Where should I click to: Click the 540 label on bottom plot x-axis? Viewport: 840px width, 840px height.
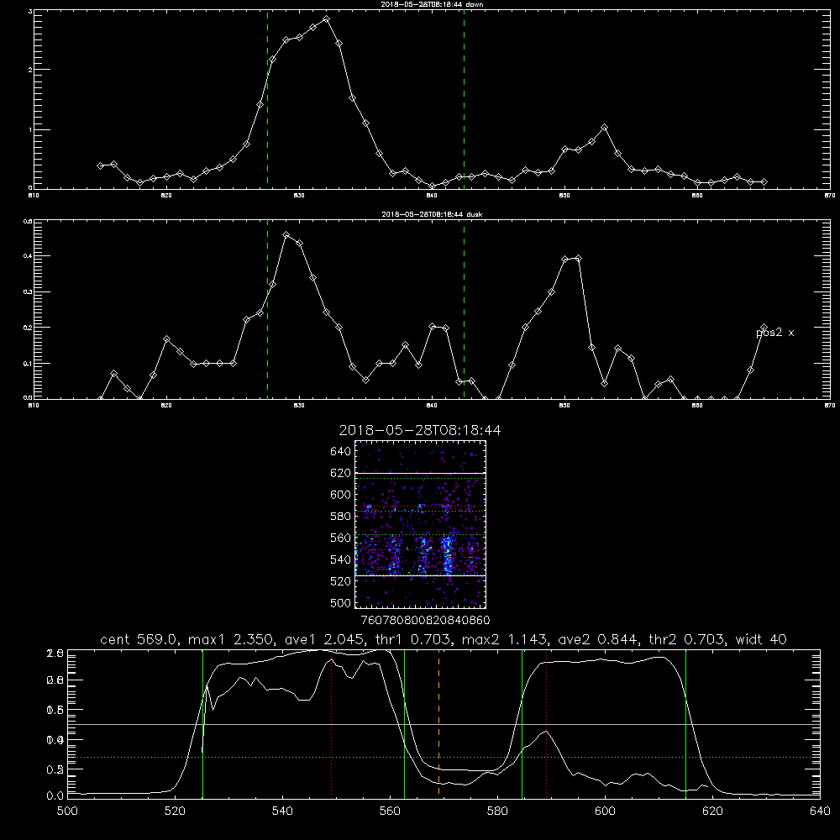pos(282,811)
